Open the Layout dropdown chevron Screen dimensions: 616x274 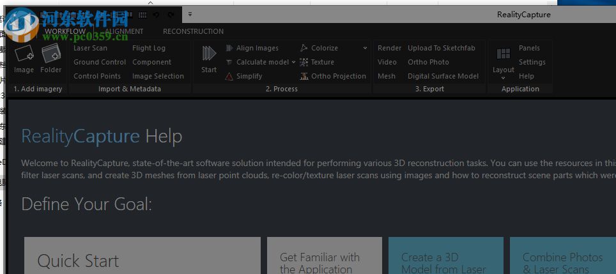[x=504, y=78]
